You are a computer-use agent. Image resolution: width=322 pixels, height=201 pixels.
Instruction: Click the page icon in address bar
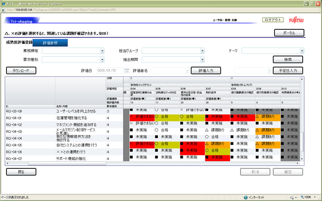pyautogui.click(x=4, y=10)
